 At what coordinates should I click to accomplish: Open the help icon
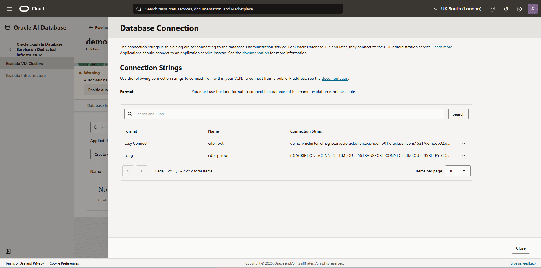(519, 9)
